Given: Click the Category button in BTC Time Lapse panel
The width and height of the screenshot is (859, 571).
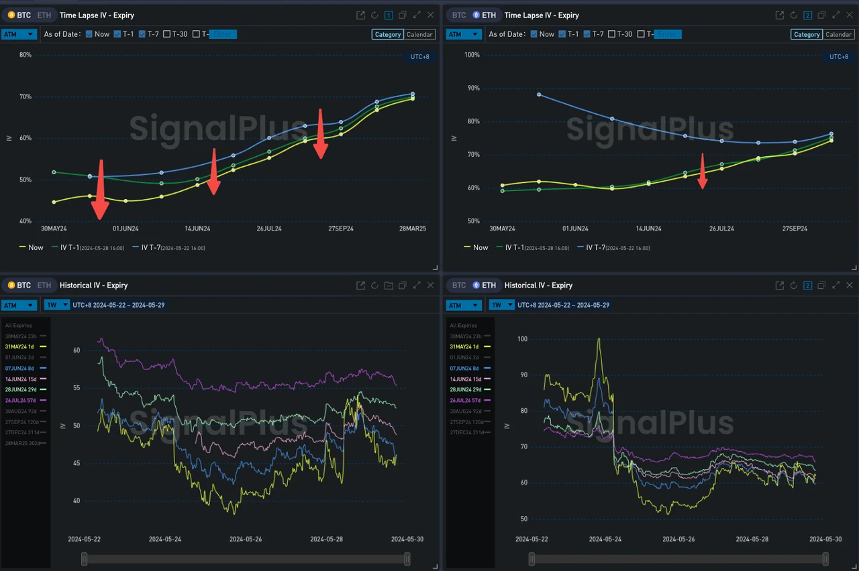Looking at the screenshot, I should point(387,34).
